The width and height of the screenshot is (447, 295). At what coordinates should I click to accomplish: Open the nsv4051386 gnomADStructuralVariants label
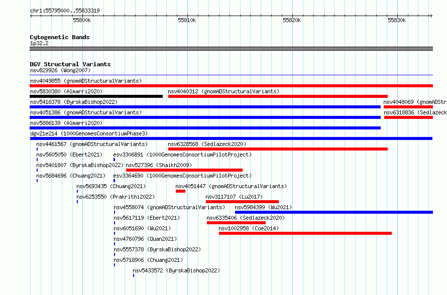tap(86, 112)
